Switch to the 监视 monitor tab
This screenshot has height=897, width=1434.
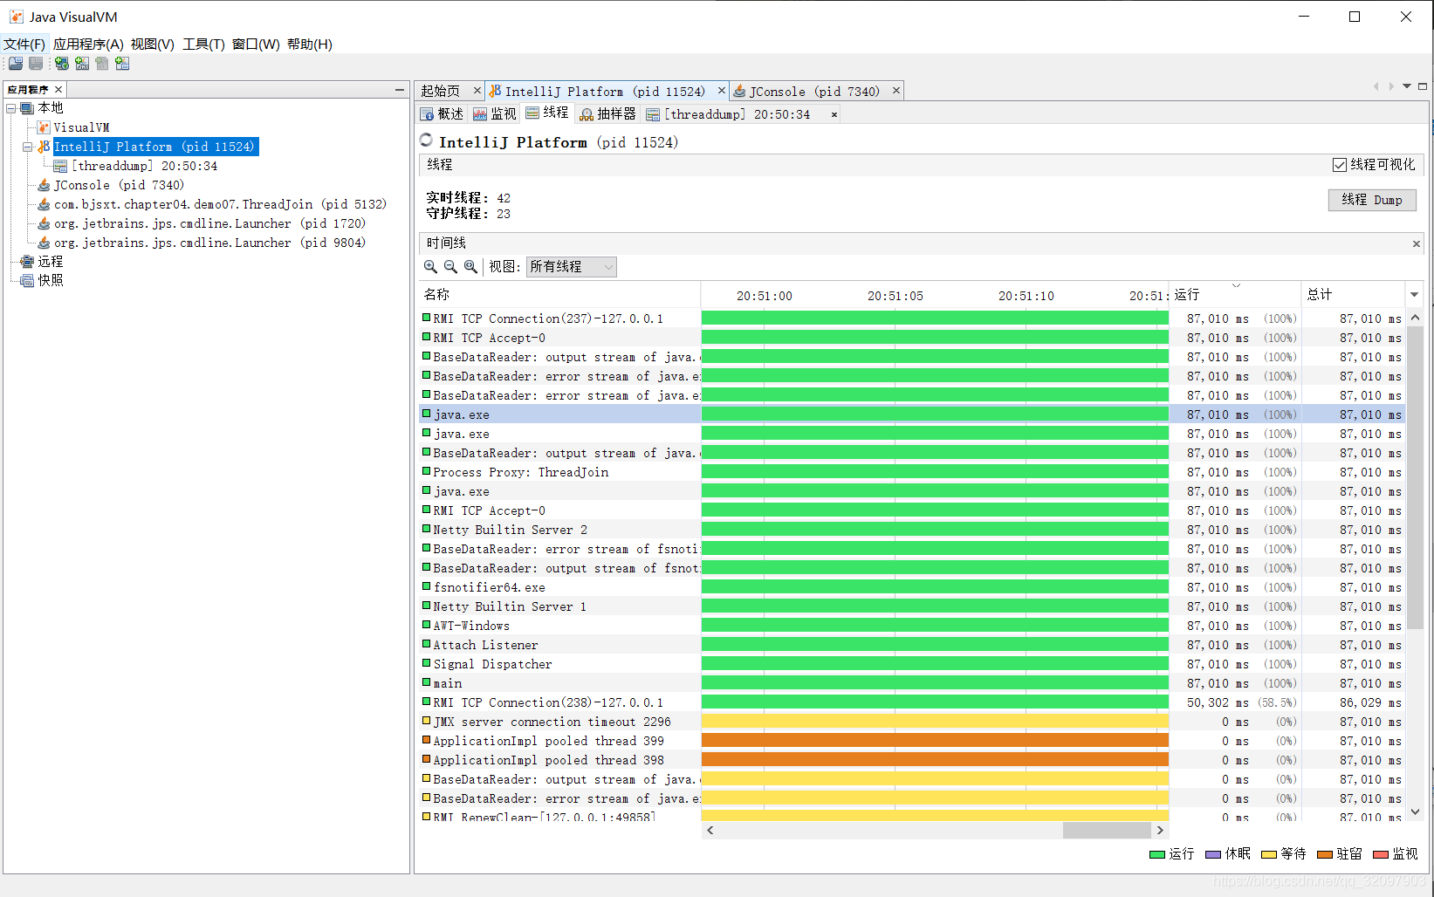coord(495,114)
